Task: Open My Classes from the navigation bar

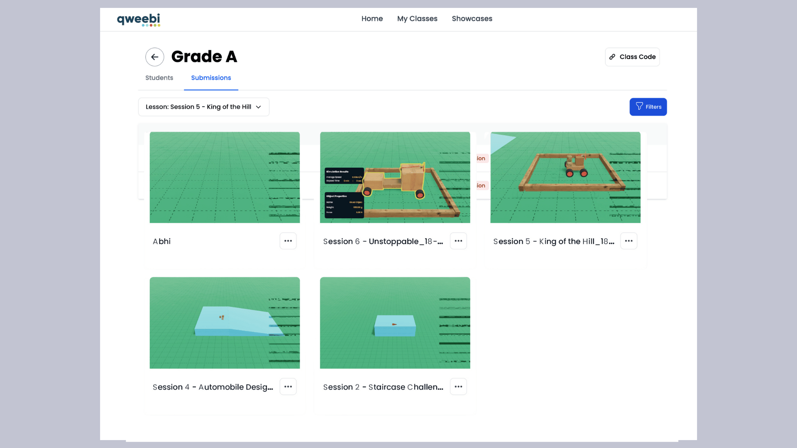Action: [417, 19]
